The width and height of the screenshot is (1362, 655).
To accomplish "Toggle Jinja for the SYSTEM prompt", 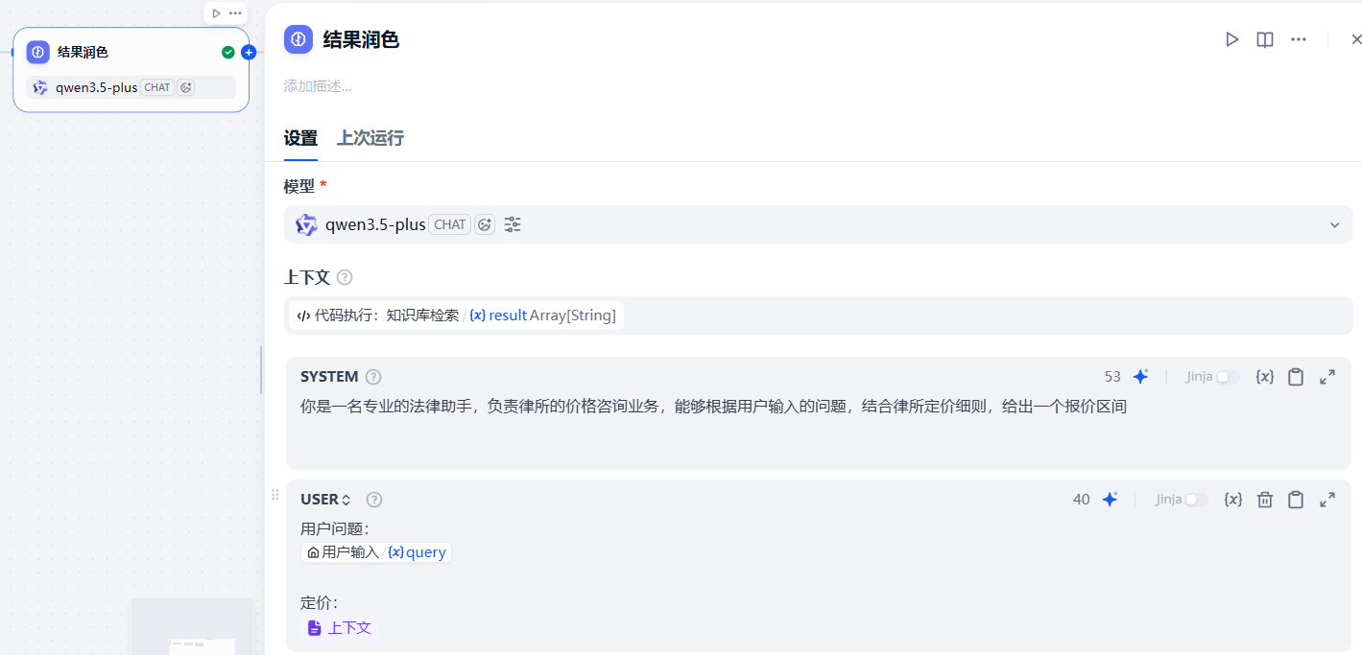I will tap(1228, 377).
